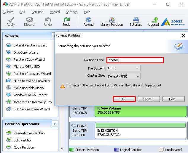
Task: Click the Undo arrow icon
Action: coord(48,20)
